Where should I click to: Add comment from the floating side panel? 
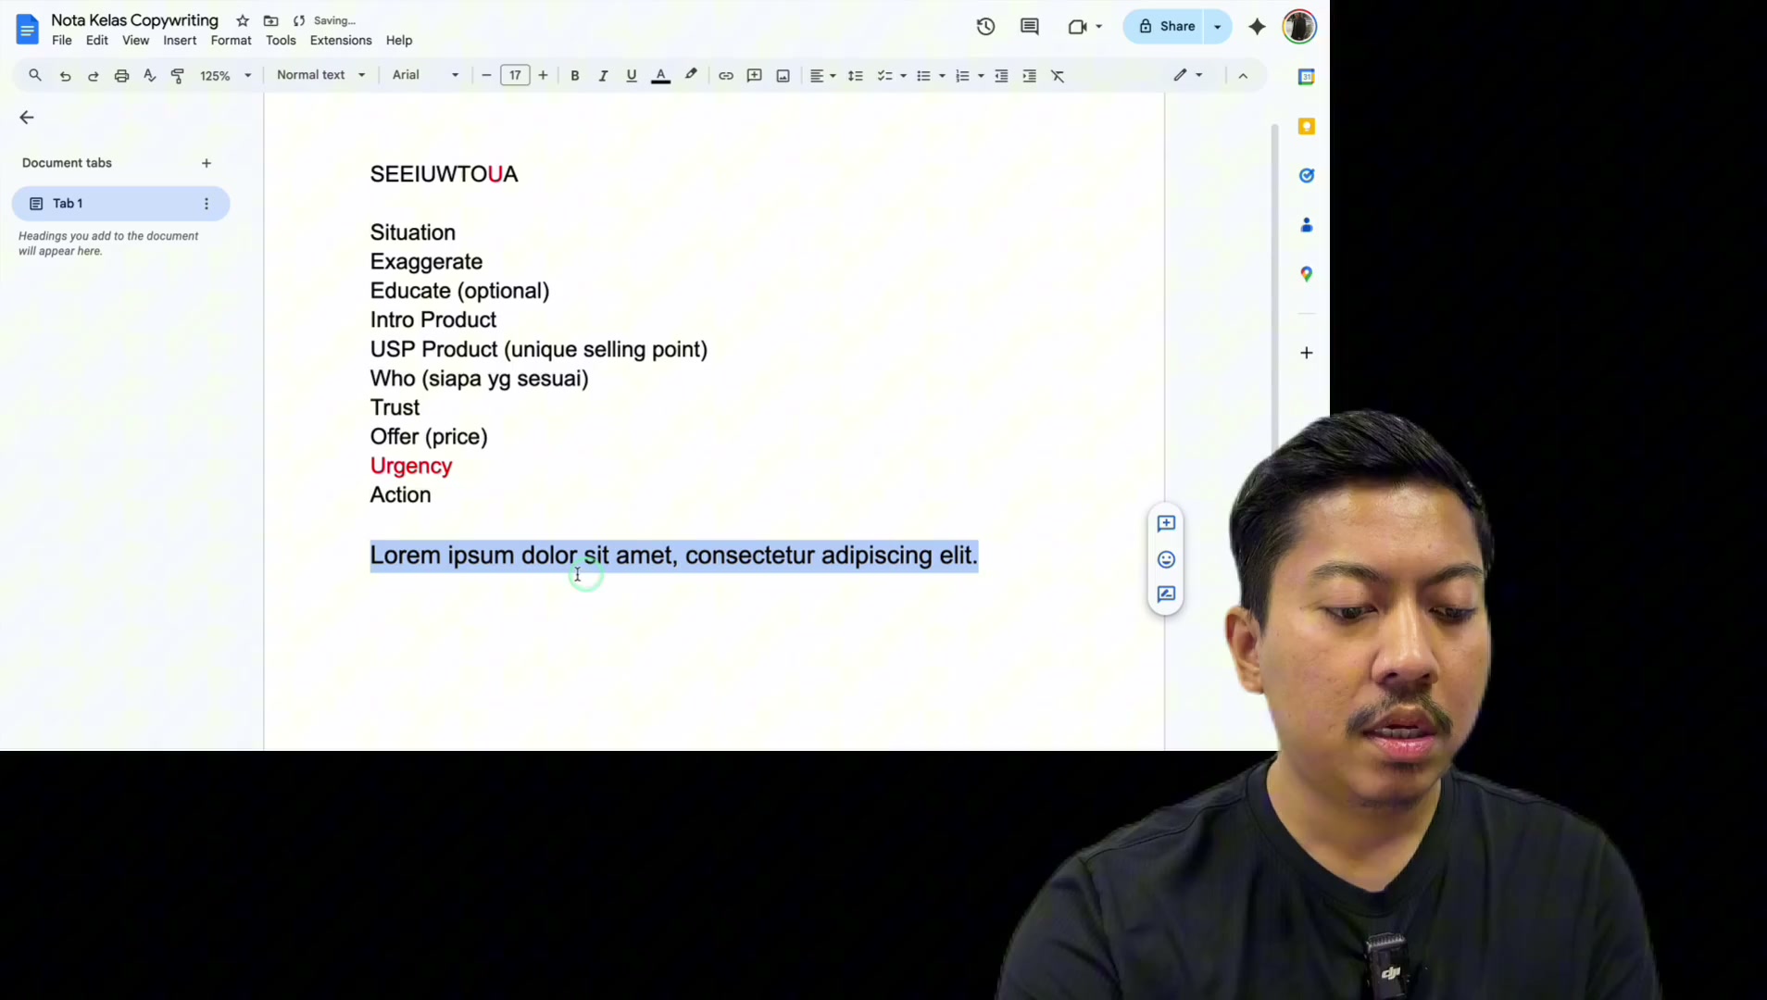[x=1166, y=523]
